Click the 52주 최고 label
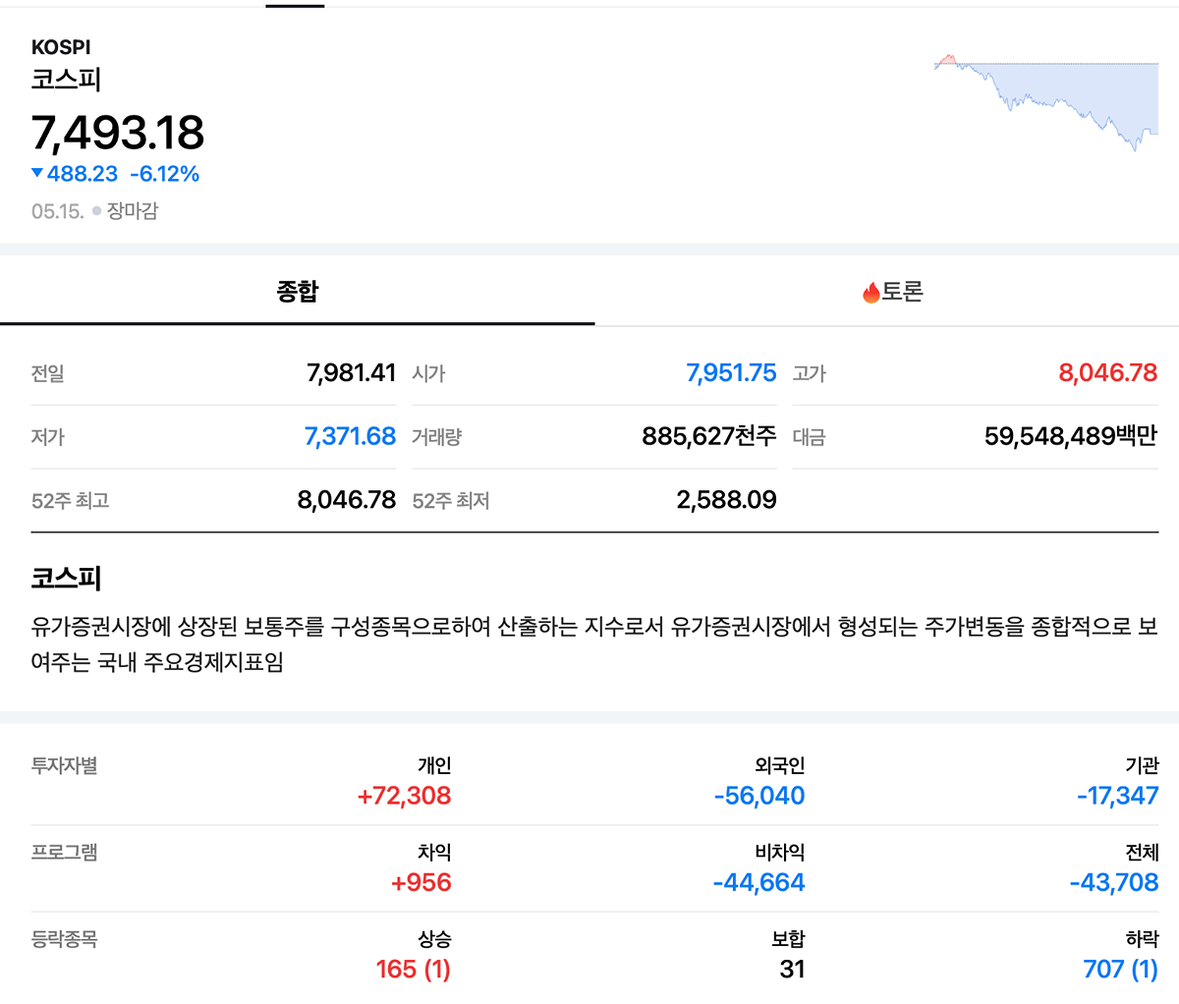Screen dimensions: 1179x1004 tap(70, 501)
